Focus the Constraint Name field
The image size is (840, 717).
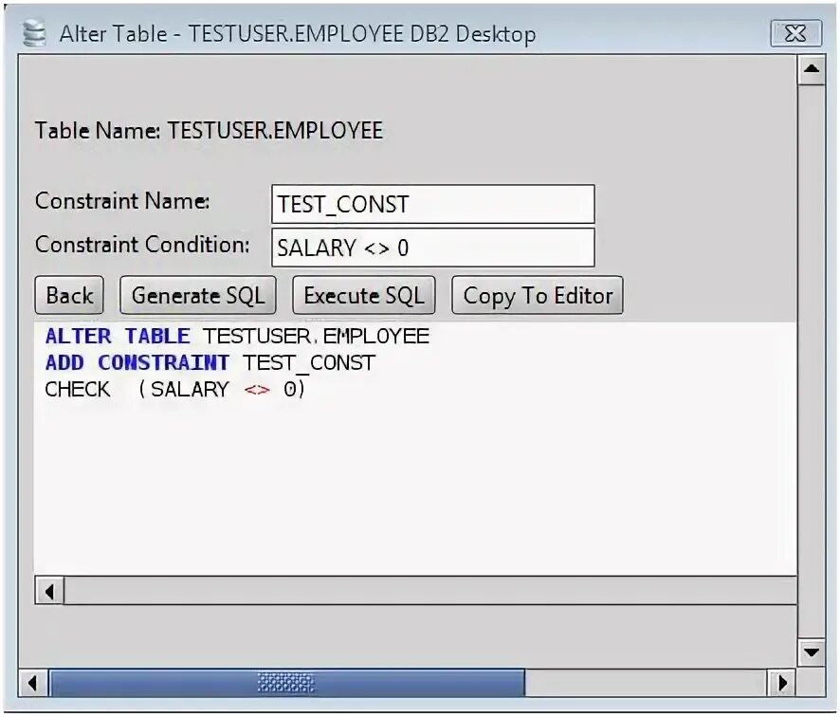[x=433, y=204]
